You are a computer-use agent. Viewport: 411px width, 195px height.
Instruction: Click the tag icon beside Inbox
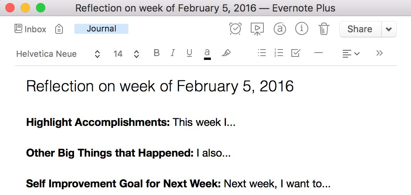coord(59,29)
